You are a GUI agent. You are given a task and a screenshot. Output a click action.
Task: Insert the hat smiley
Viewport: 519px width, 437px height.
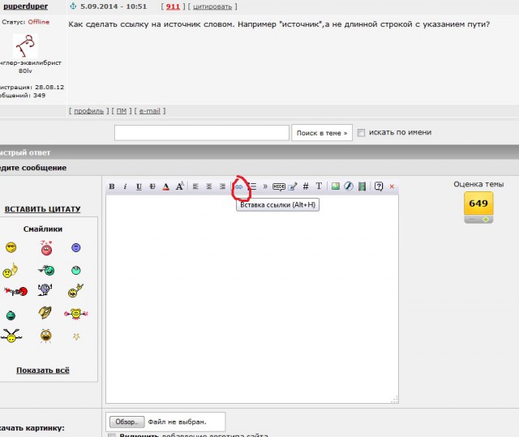(x=45, y=312)
